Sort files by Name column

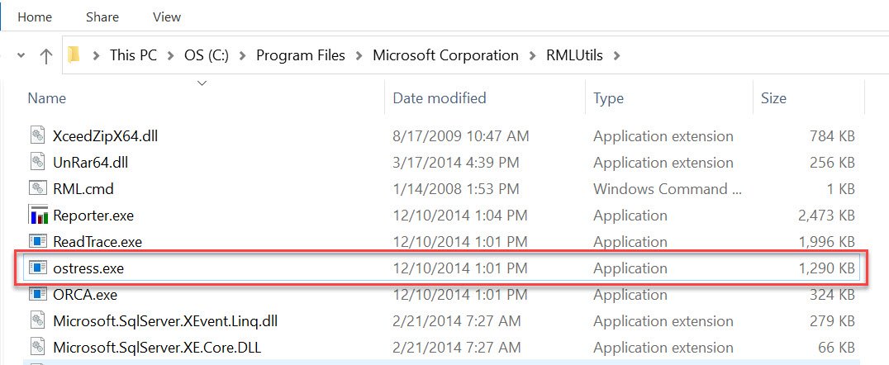(47, 98)
